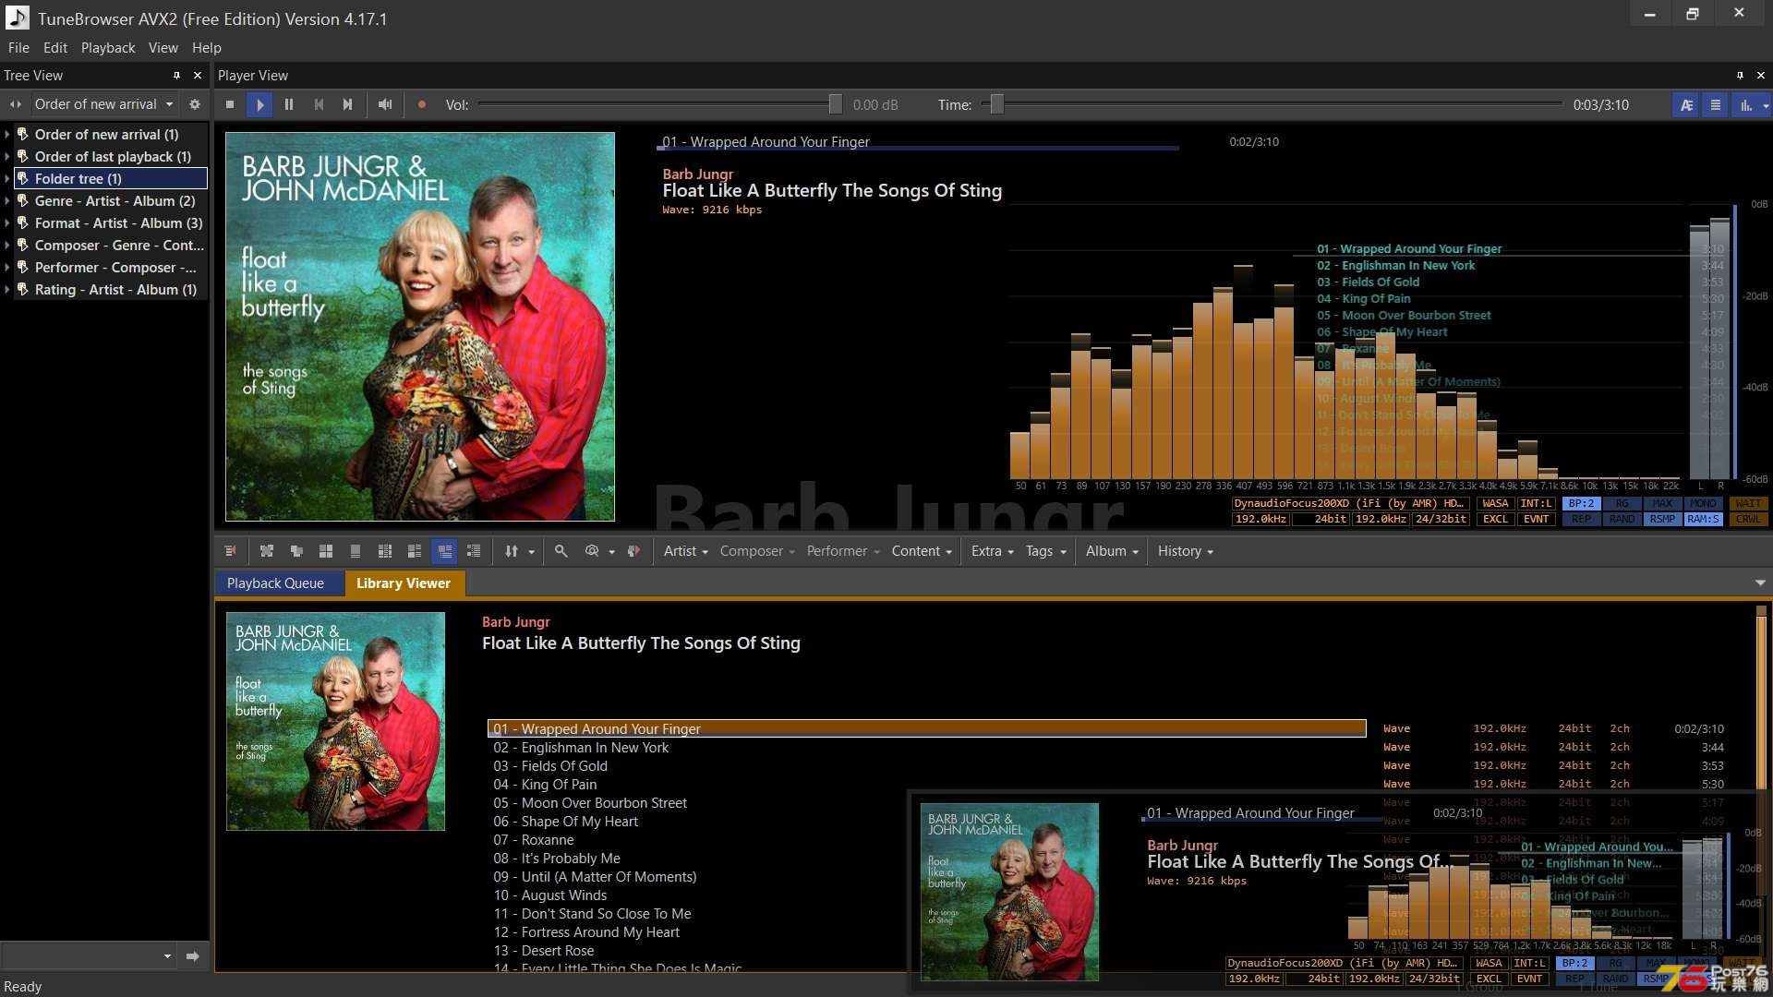Screen dimensions: 1773x997
Task: Open the History dropdown menu
Action: point(1185,551)
